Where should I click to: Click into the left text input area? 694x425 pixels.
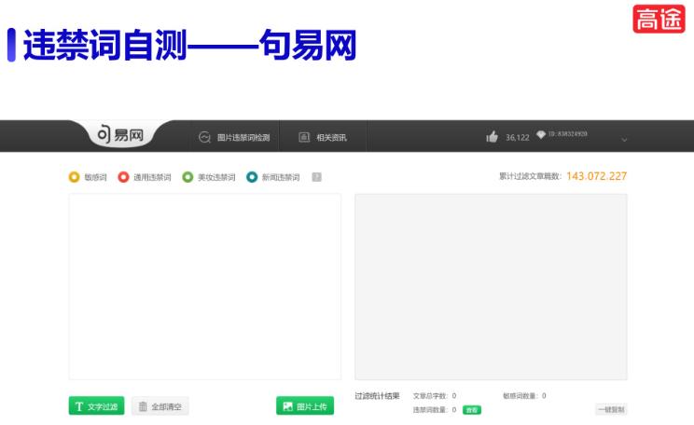(204, 286)
